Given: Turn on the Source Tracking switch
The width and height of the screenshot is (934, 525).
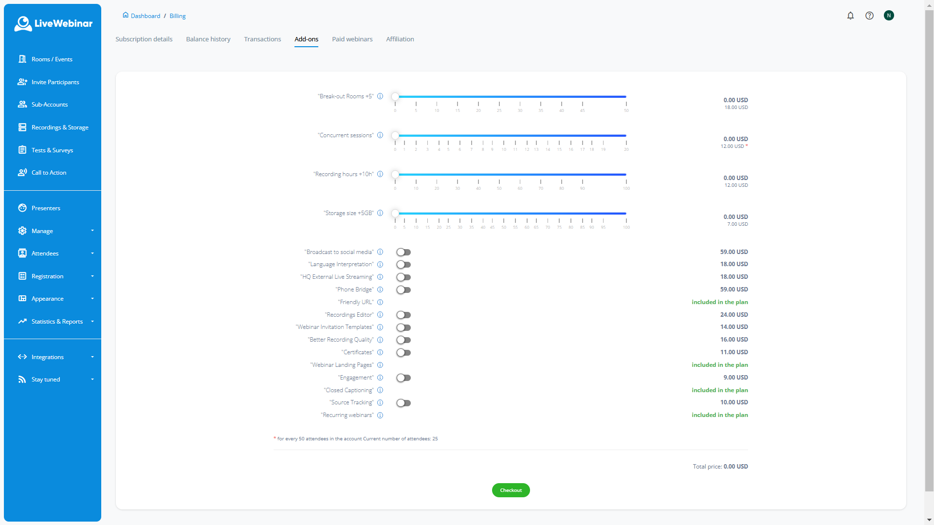Looking at the screenshot, I should pyautogui.click(x=403, y=403).
